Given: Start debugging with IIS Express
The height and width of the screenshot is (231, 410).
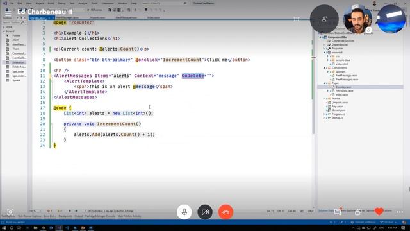Looking at the screenshot, I should tap(95, 10).
